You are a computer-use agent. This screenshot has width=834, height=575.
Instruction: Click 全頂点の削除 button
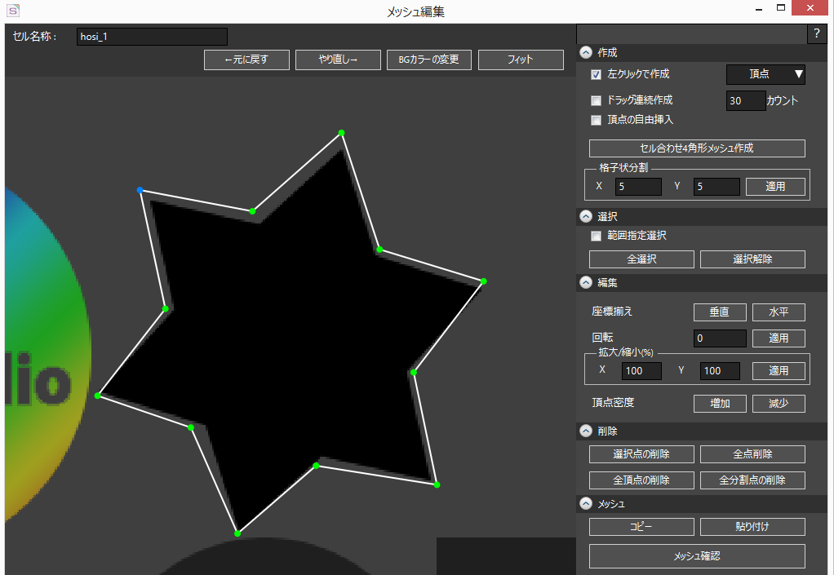[x=641, y=480]
